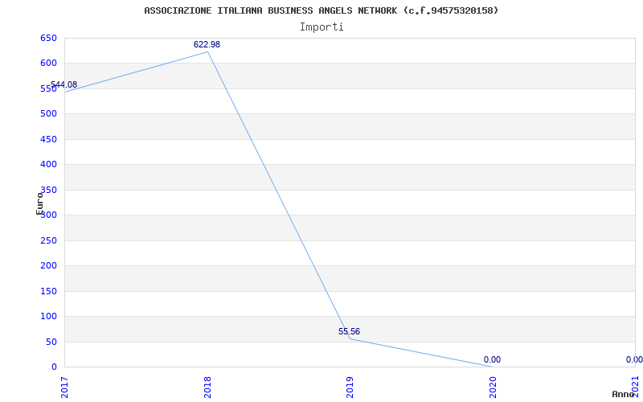643x402 pixels.
Task: Click the 2020 x-axis year label
Action: pos(493,388)
